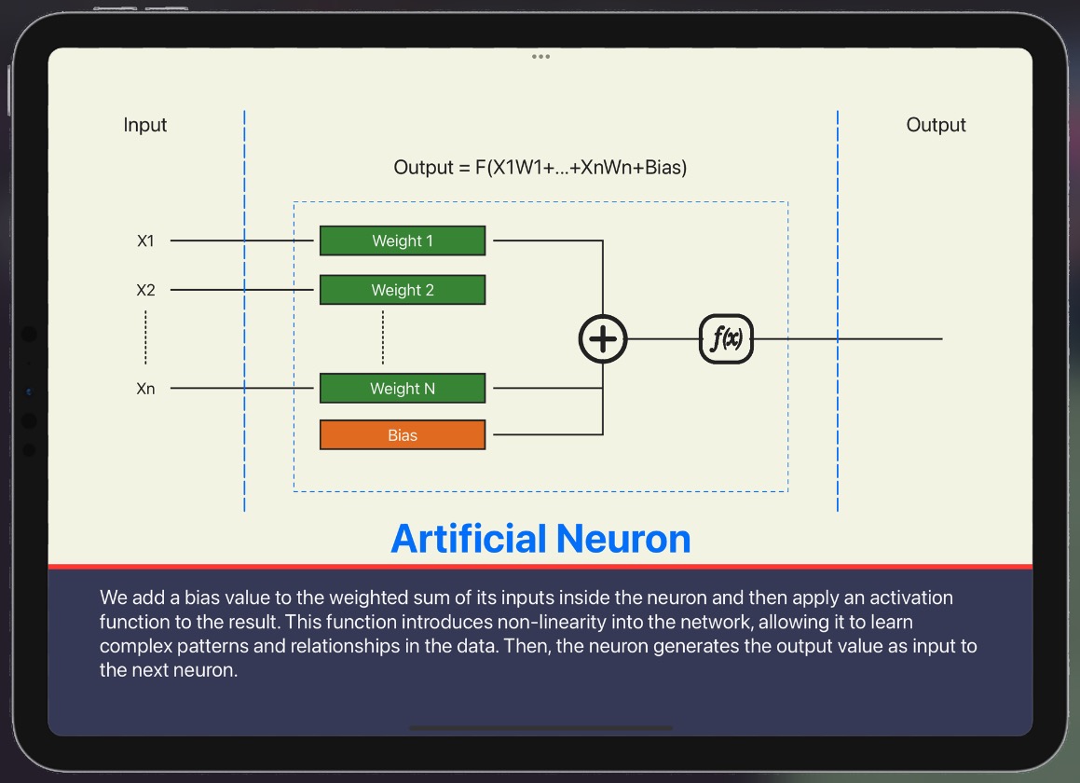Click the right blue dashed divider line
This screenshot has height=783, width=1080.
pos(838,419)
